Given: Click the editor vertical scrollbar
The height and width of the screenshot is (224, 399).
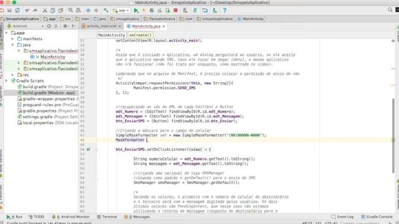Looking at the screenshot, I should pos(393,136).
